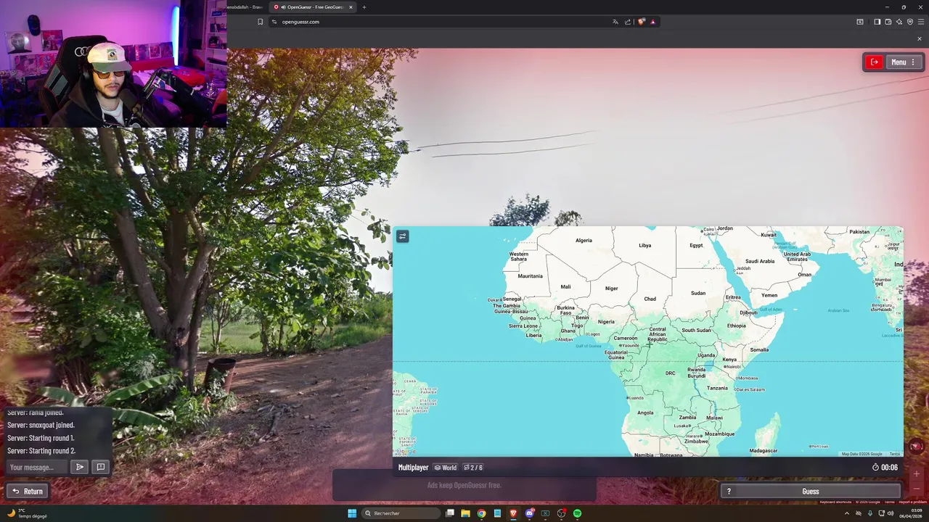Click the timer 00:06

885,468
